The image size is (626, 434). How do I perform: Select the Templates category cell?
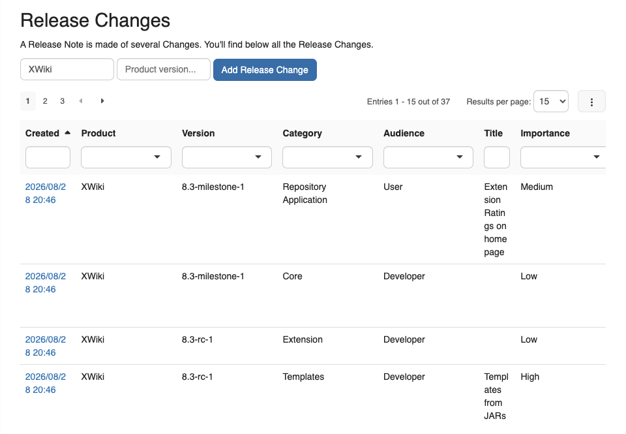(303, 377)
